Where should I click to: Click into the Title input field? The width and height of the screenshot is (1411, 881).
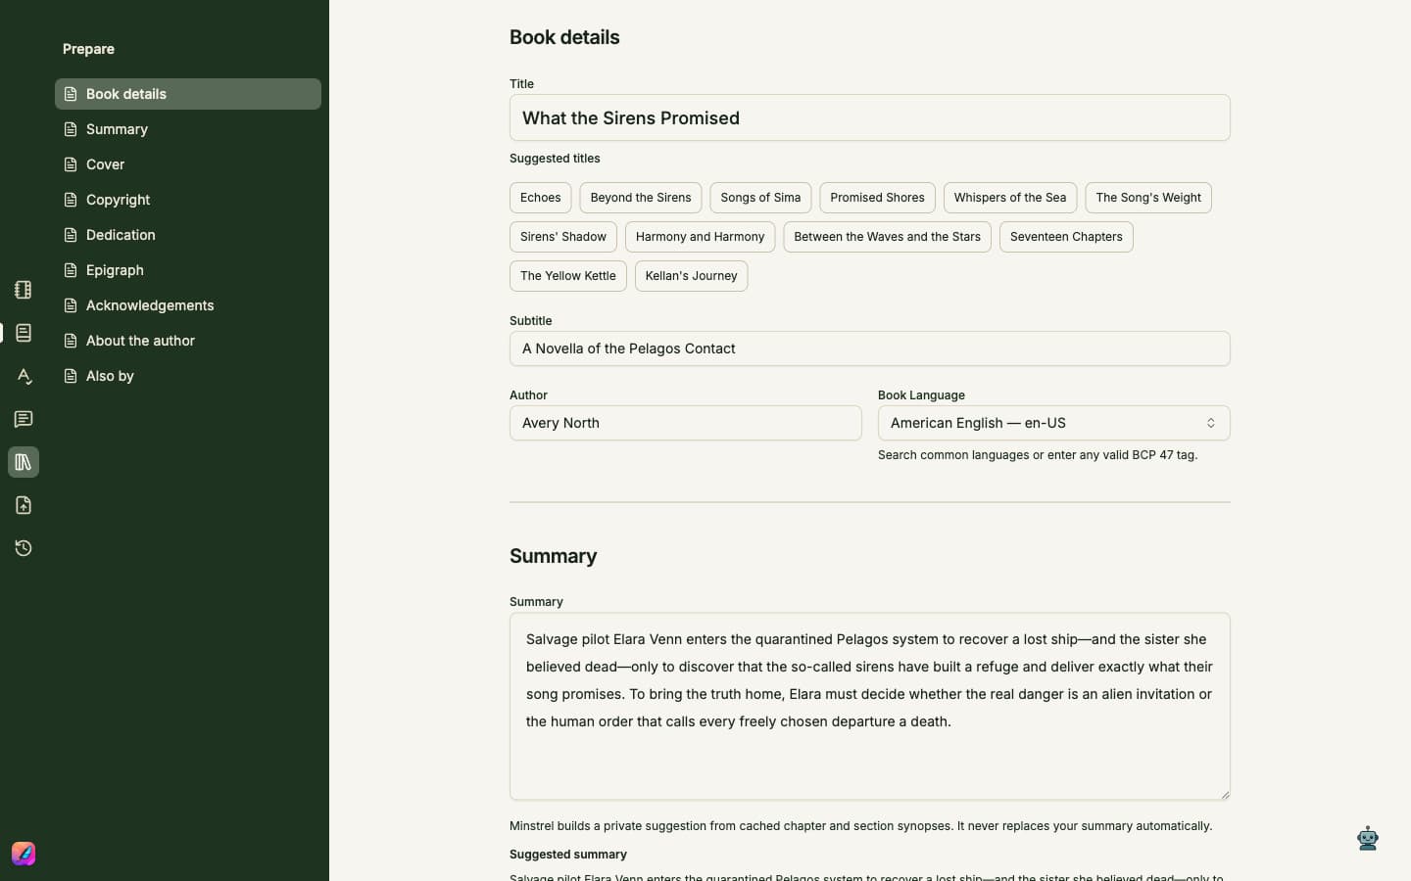(x=870, y=117)
